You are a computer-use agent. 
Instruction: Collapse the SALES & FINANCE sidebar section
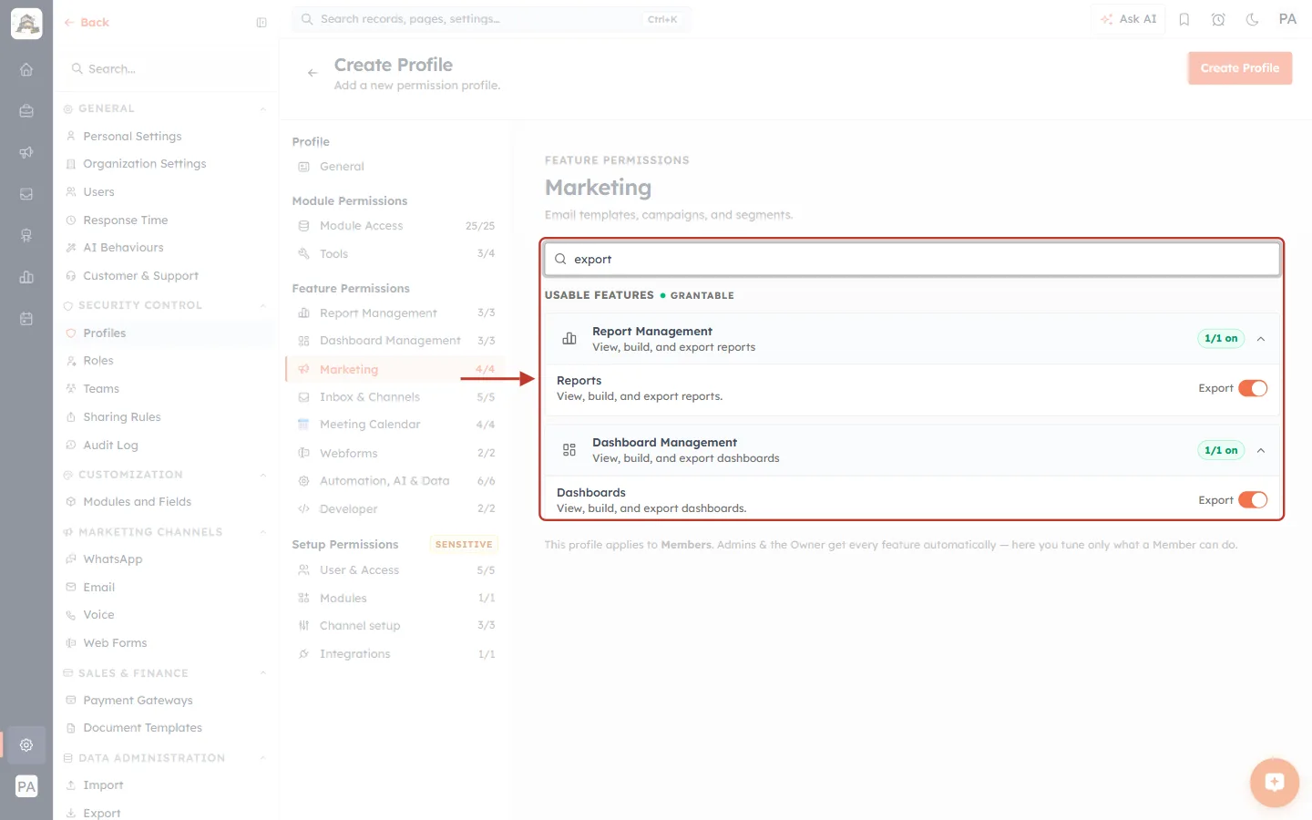point(263,673)
